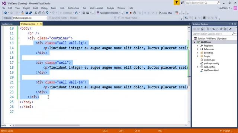Select packages.config in Solution Explorer
The height and width of the screenshot is (133, 238).
click(x=211, y=63)
